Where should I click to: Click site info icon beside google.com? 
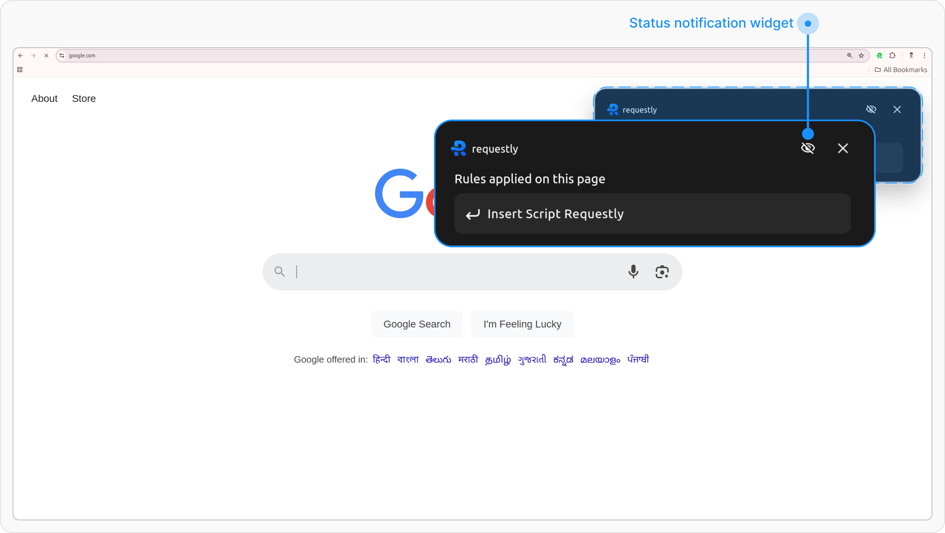pos(62,56)
